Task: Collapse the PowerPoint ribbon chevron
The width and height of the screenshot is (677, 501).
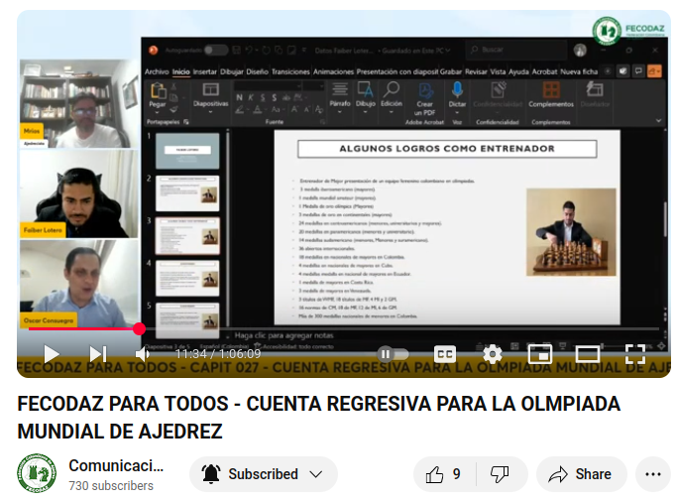Action: pos(658,121)
